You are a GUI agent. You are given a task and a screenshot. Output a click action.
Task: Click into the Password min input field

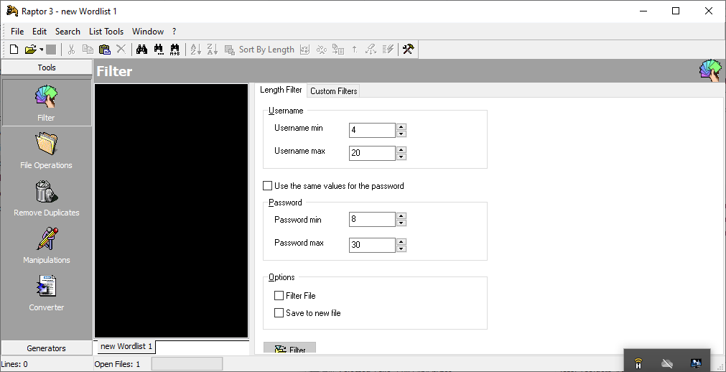tap(372, 220)
